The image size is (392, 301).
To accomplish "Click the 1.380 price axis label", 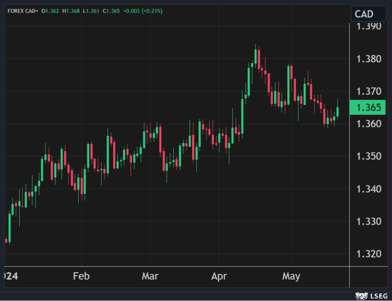I will 369,59.
